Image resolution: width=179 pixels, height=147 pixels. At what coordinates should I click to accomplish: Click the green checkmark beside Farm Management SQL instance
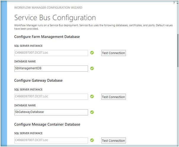click(x=92, y=53)
